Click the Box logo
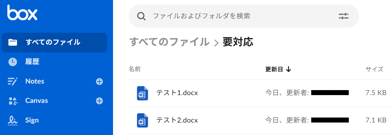 [x=22, y=13]
